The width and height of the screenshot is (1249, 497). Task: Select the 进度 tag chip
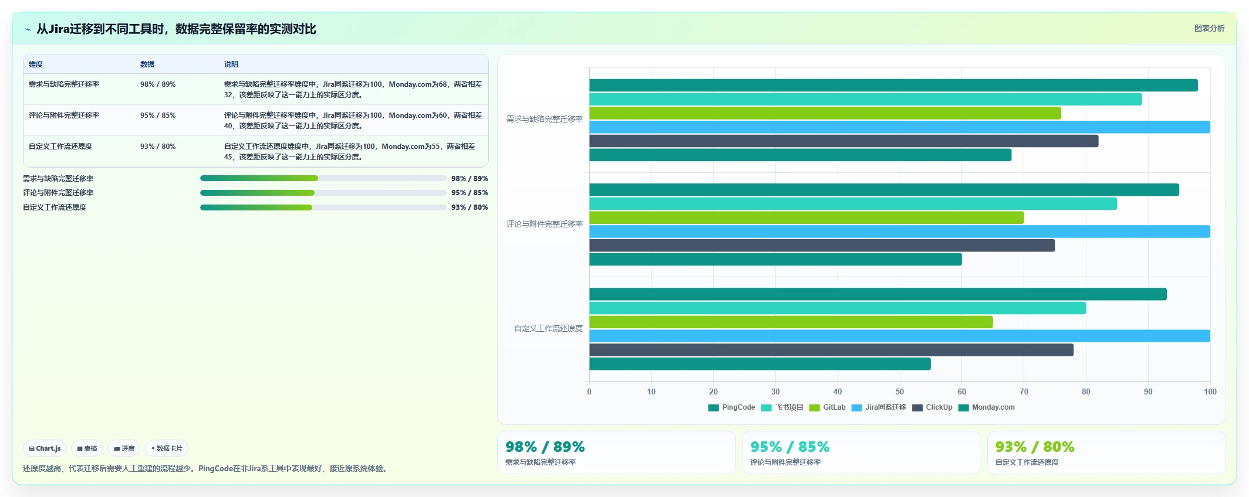(x=124, y=448)
